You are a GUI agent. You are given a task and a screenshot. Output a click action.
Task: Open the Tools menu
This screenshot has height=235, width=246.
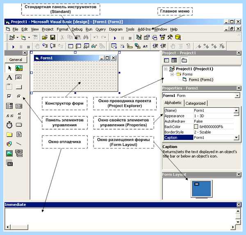(x=130, y=29)
